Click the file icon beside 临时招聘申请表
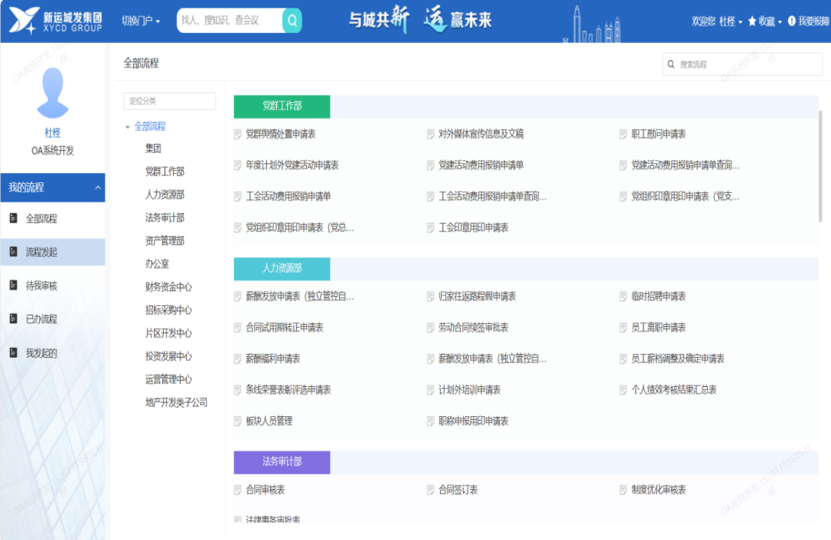This screenshot has height=540, width=831. tap(623, 296)
